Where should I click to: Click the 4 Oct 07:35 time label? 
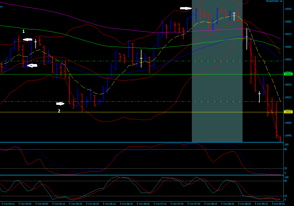tap(177, 204)
